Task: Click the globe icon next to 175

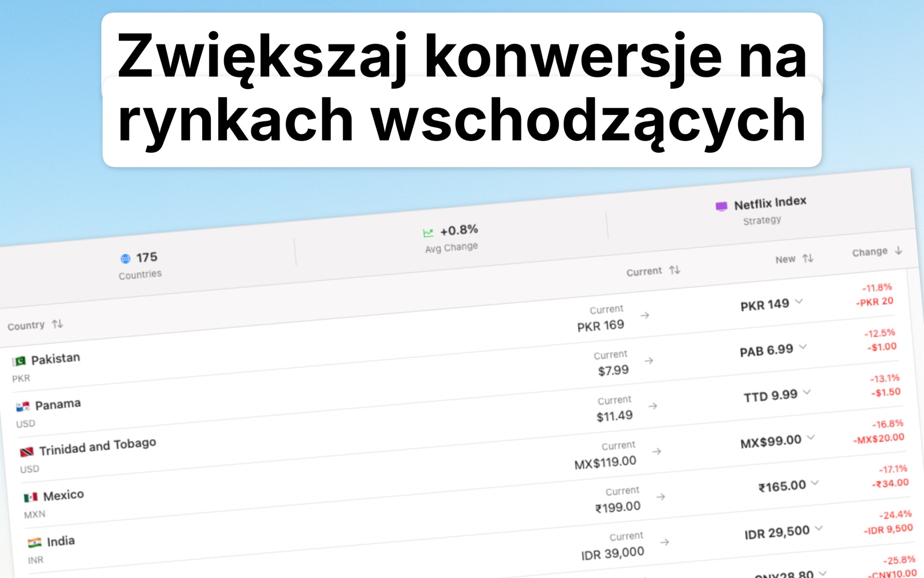Action: (126, 257)
